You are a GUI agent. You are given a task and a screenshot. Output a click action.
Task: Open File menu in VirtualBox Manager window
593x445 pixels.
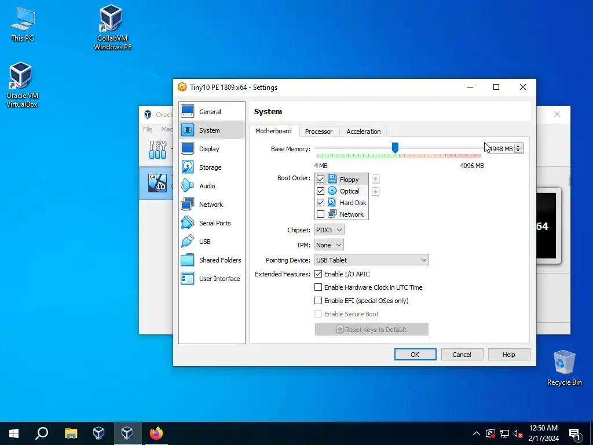(x=148, y=129)
